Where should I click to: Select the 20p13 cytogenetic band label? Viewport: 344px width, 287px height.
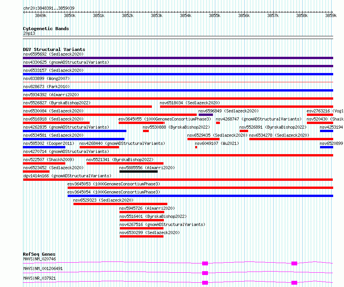29,33
